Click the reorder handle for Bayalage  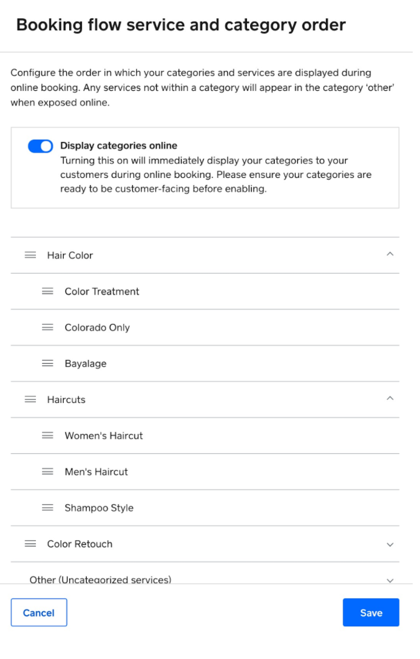coord(47,363)
